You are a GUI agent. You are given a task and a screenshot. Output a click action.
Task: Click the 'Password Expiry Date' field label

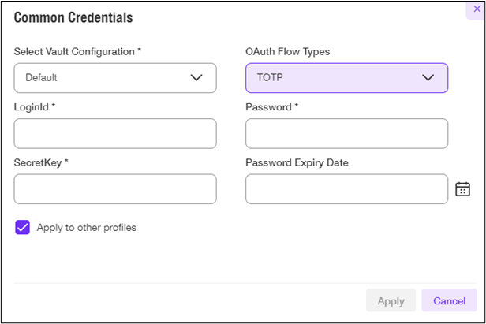[297, 162]
